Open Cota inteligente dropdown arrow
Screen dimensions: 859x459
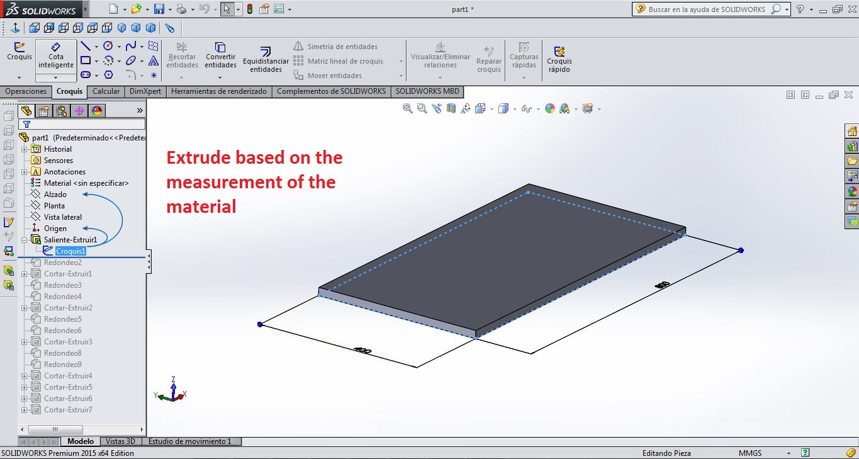point(55,77)
